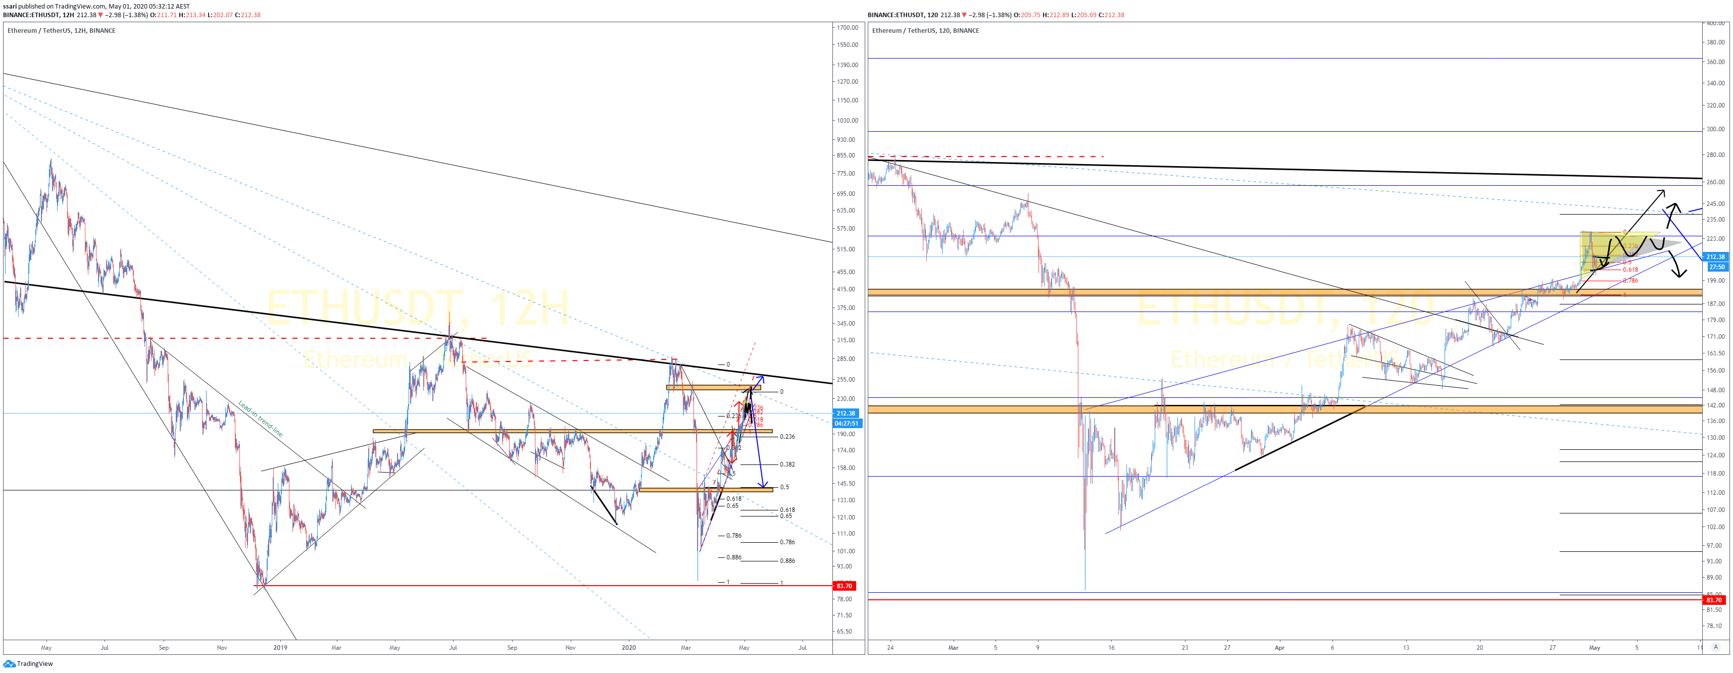This screenshot has height=673, width=1733.
Task: Click high value 'H:212.89' in the 120 header
Action: coord(1056,15)
